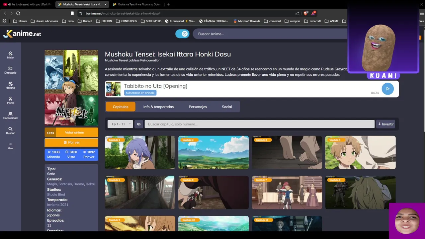
Task: Click the 8450 Visto stat
Action: point(71,154)
